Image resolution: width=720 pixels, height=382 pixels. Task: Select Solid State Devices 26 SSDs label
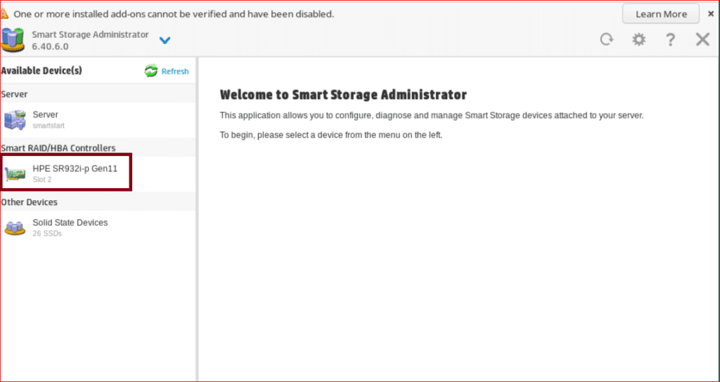tap(70, 227)
